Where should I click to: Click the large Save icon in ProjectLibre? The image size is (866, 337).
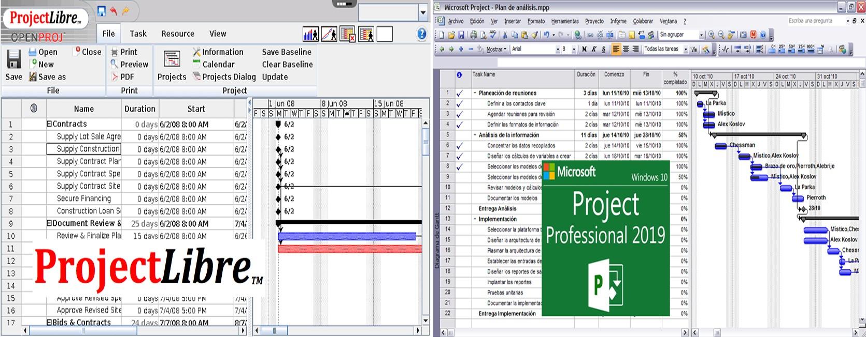(x=13, y=59)
